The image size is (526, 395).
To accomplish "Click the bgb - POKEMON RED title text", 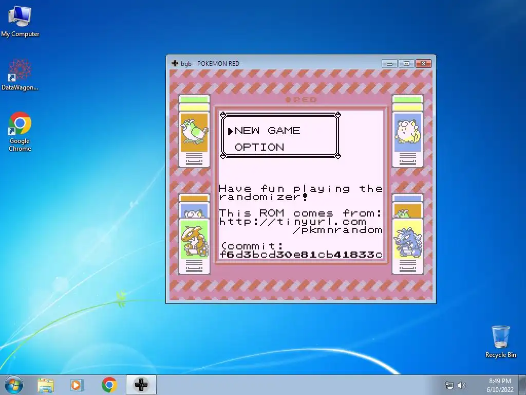I will pyautogui.click(x=210, y=63).
